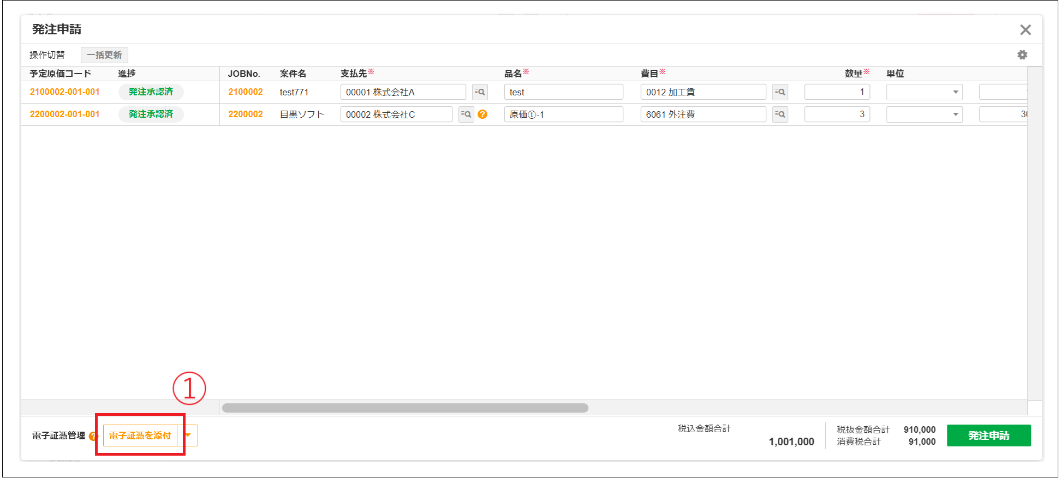Screen dimensions: 1061x478
Task: Open expense item search for 0012 加工賃
Action: point(780,92)
